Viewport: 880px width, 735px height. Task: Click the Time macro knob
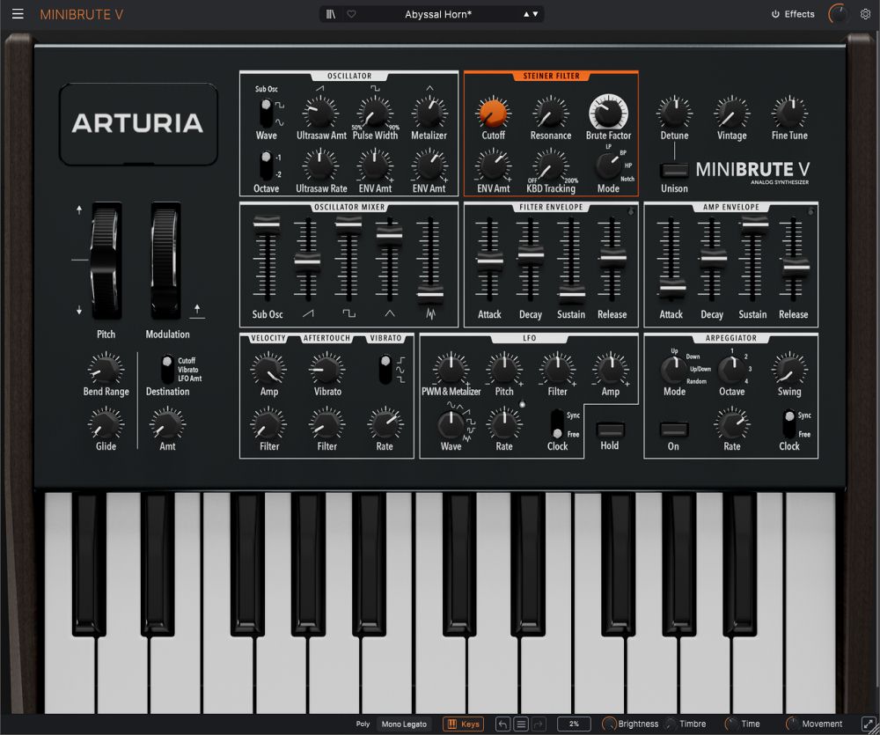tap(731, 724)
